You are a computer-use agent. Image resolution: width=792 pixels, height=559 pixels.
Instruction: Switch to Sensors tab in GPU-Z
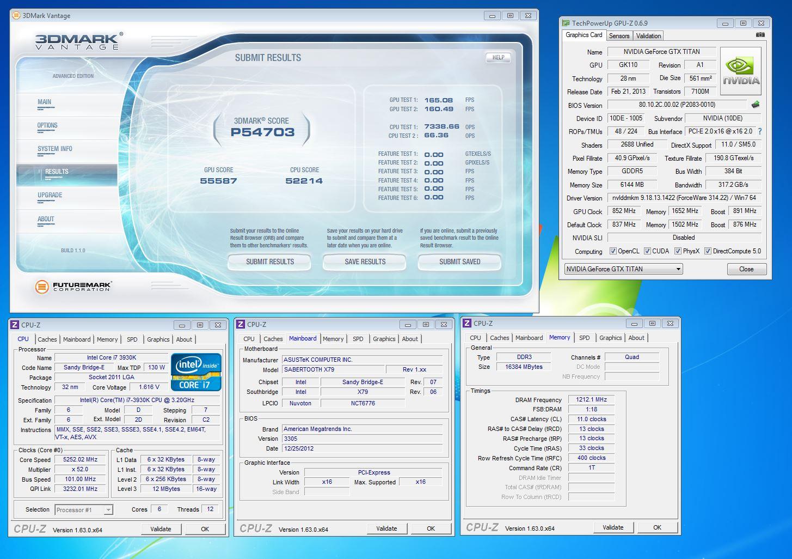tap(619, 36)
